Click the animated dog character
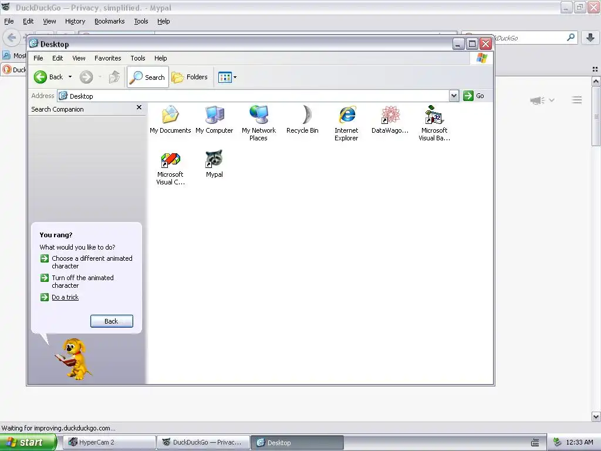The image size is (601, 451). tap(75, 359)
